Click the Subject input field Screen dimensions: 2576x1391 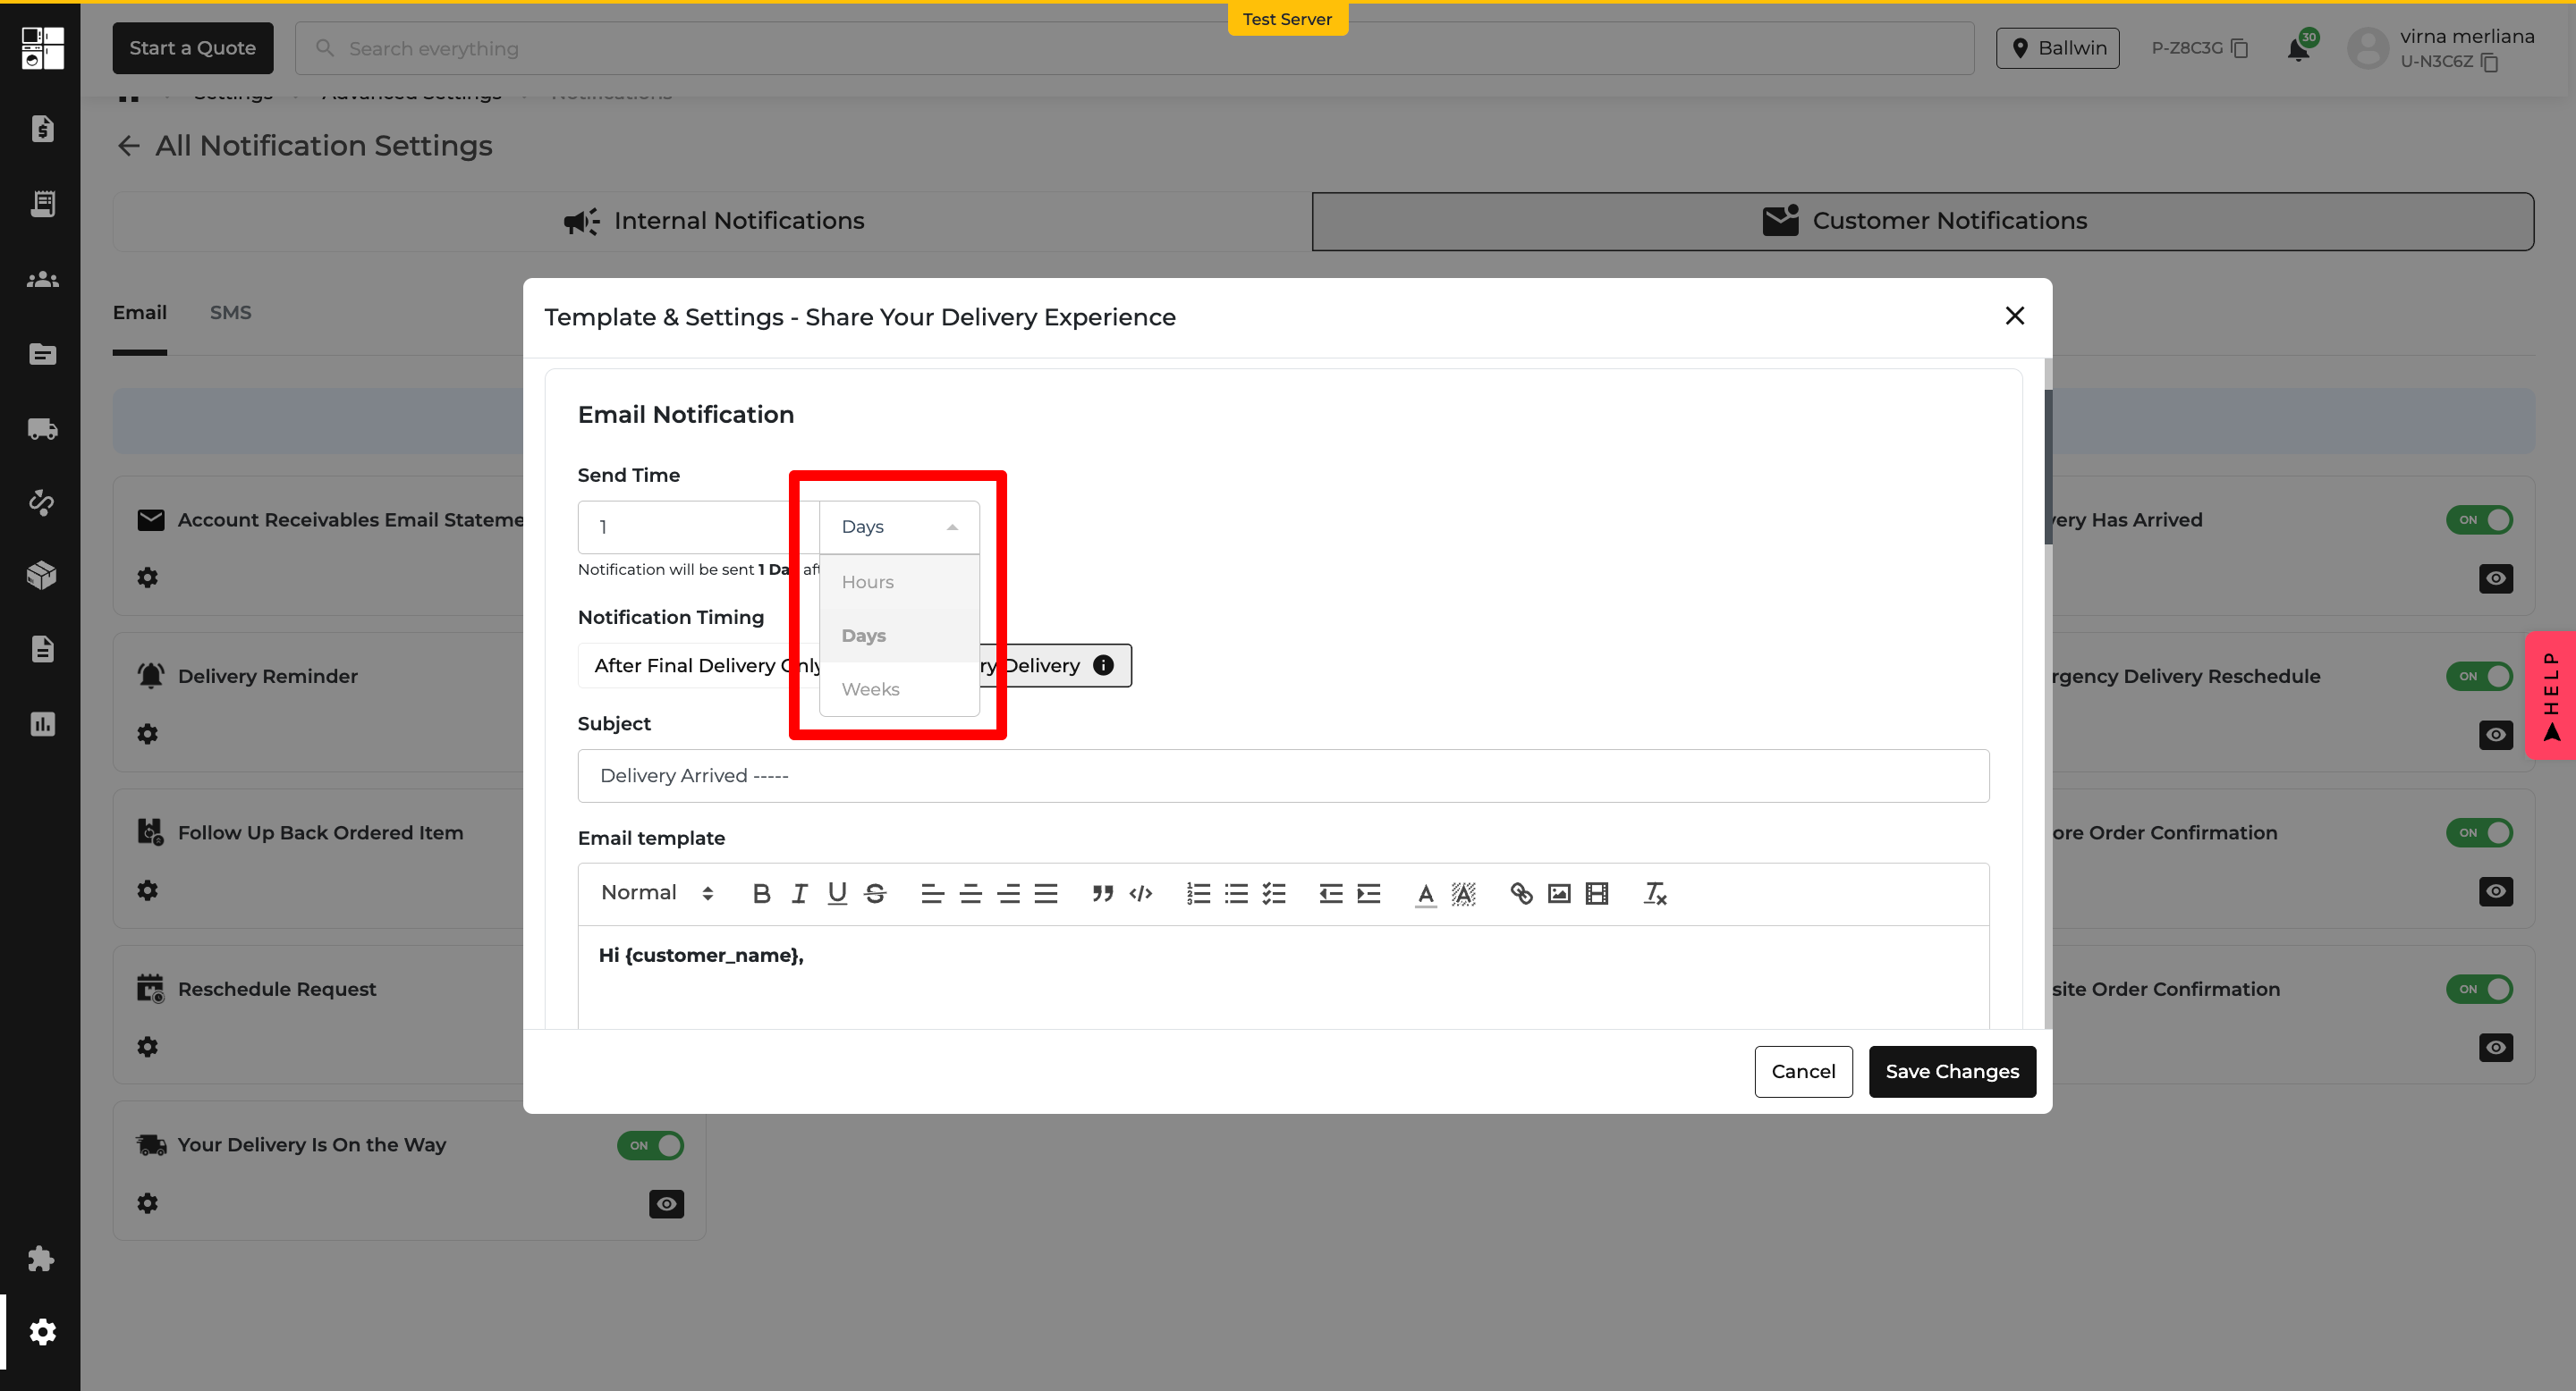pyautogui.click(x=1282, y=775)
